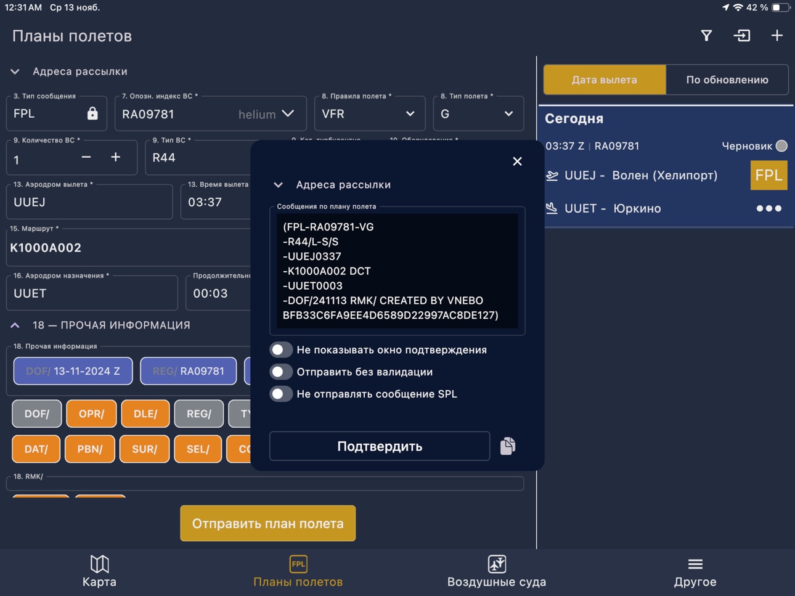This screenshot has width=795, height=596.
Task: Collapse Адреса рассылки in dialog
Action: [279, 185]
